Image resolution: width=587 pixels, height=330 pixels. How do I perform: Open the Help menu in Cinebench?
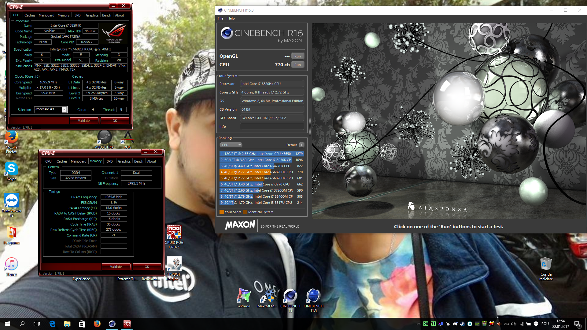(231, 18)
